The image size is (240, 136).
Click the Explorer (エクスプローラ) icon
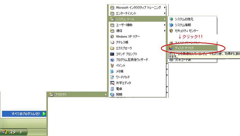[x=112, y=48]
